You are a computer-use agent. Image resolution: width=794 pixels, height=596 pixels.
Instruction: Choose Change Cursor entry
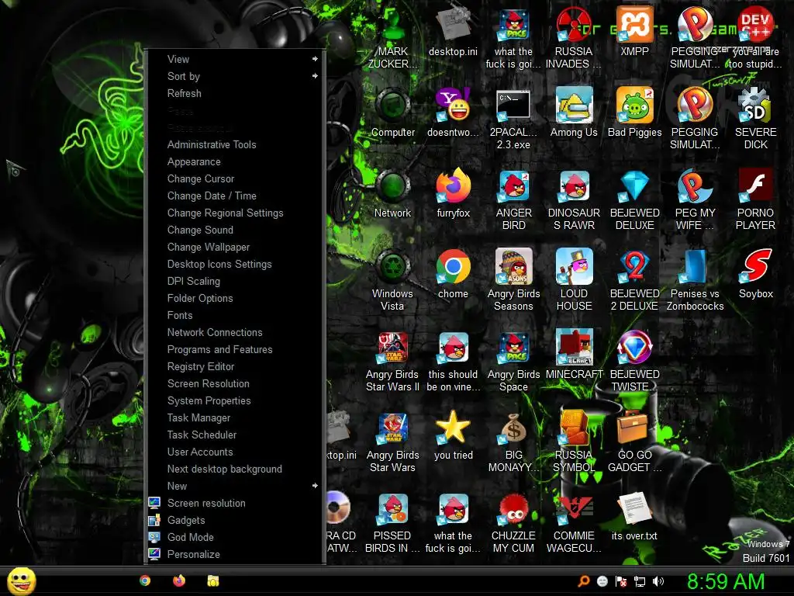pos(235,178)
